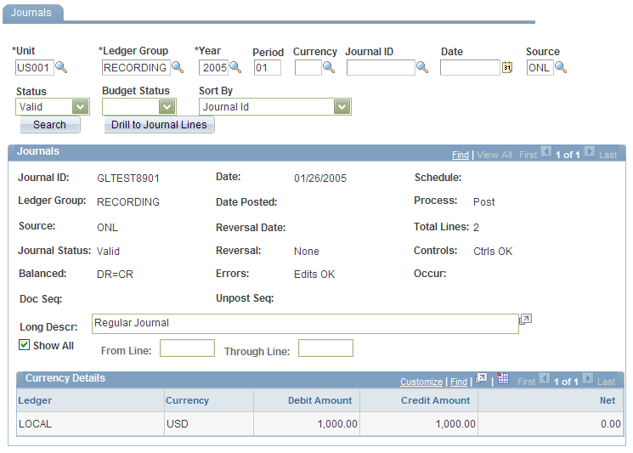The image size is (633, 453).
Task: Select the date value 01/26/2005
Action: tap(320, 178)
